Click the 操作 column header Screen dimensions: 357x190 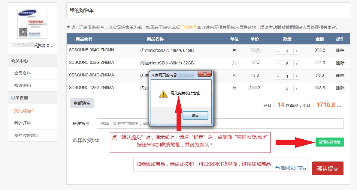[x=340, y=39]
